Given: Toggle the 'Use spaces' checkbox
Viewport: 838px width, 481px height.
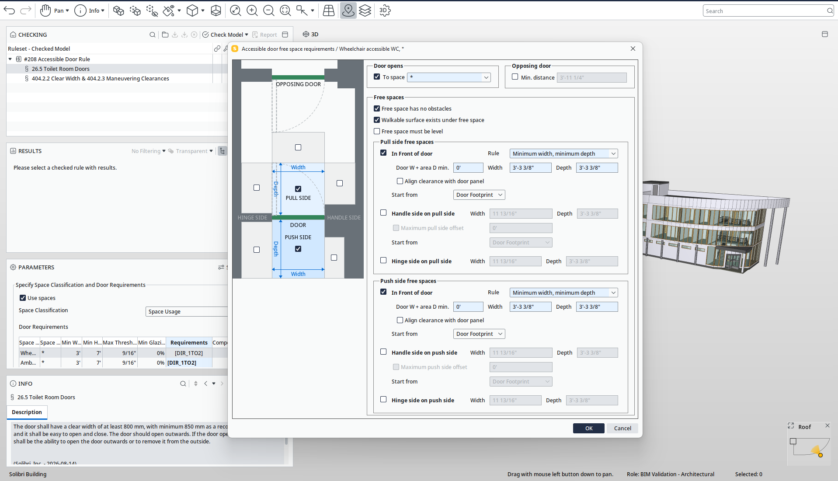Looking at the screenshot, I should pos(23,298).
